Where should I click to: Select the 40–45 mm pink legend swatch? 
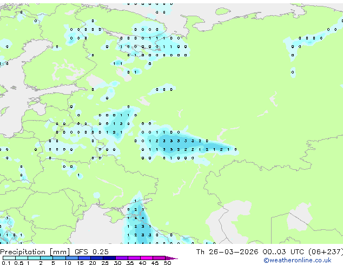pos(147,258)
